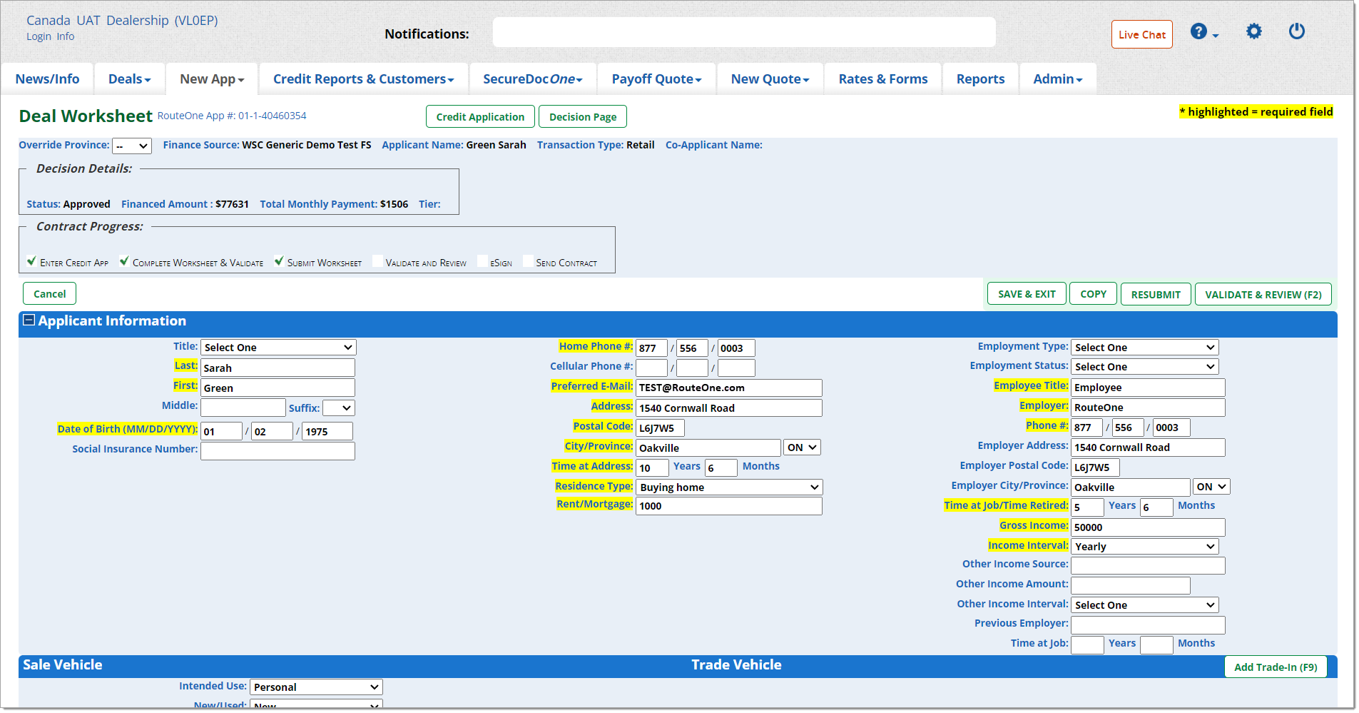1359x713 pixels.
Task: Click the COPY button
Action: (x=1093, y=294)
